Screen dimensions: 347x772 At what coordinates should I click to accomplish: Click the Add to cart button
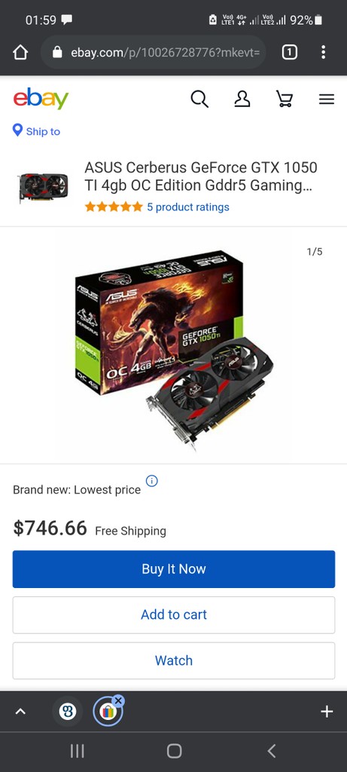(x=173, y=615)
